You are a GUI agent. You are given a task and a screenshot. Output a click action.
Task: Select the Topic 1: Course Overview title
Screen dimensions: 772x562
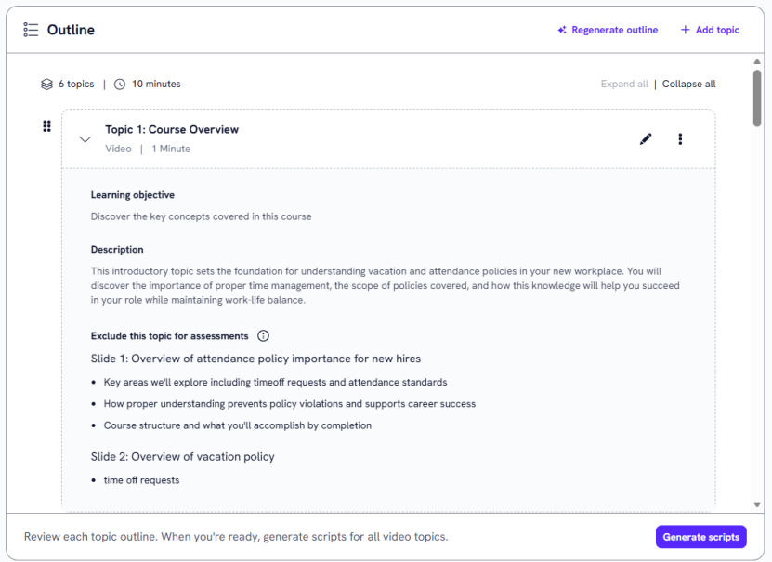(x=172, y=130)
